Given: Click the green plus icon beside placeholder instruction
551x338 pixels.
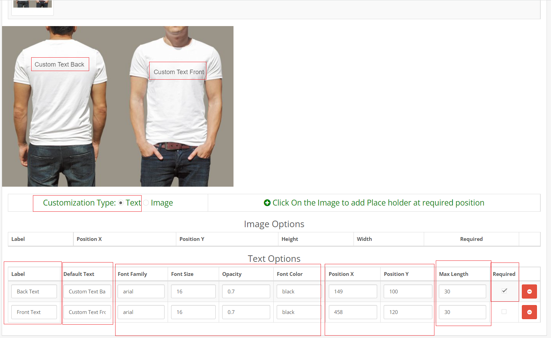Looking at the screenshot, I should click(x=267, y=203).
